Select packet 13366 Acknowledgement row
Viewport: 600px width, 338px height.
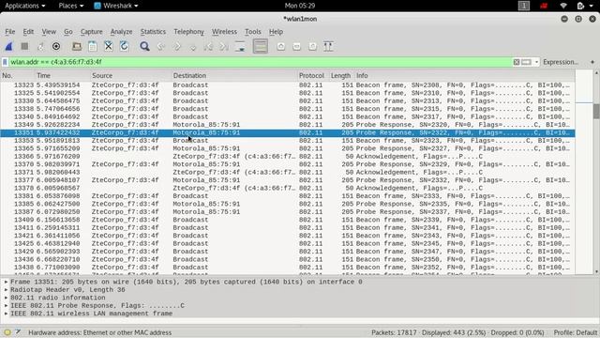[x=288, y=157]
